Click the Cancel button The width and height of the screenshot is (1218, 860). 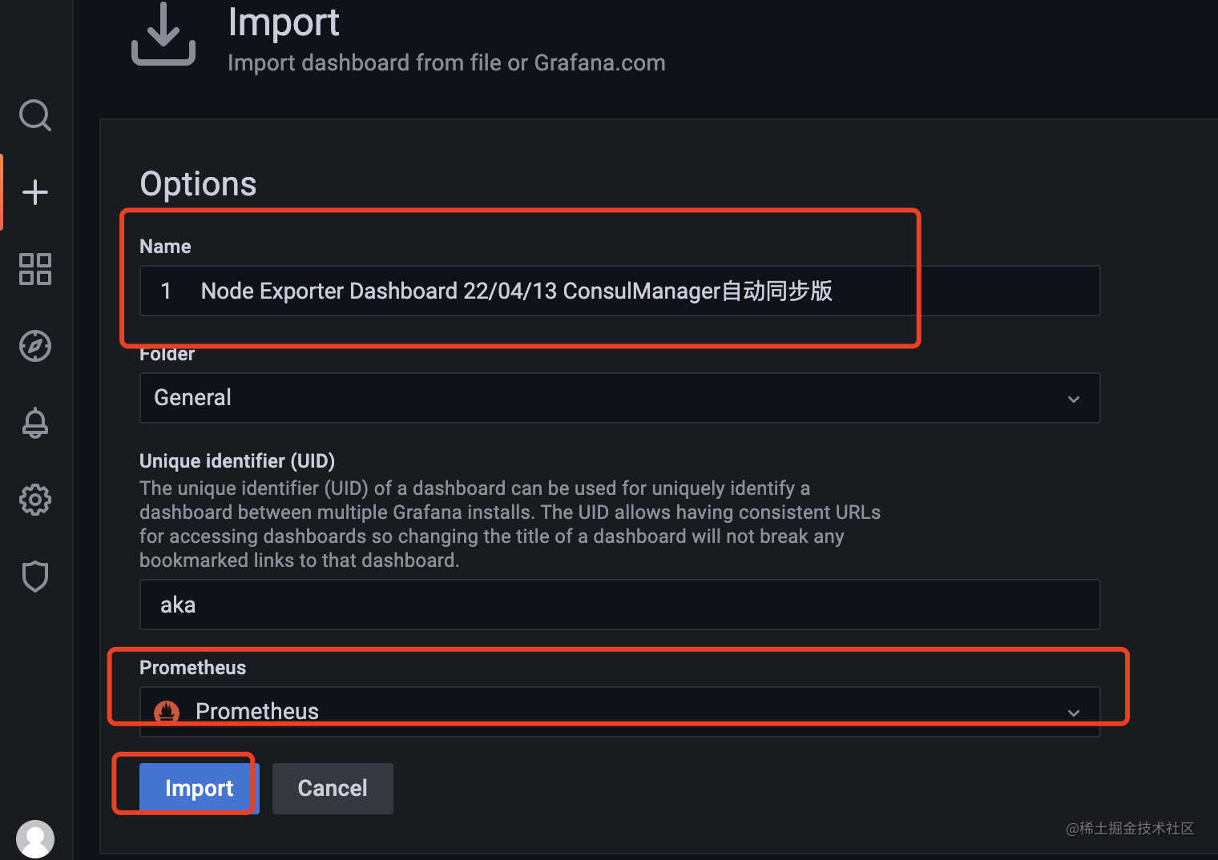(x=332, y=788)
